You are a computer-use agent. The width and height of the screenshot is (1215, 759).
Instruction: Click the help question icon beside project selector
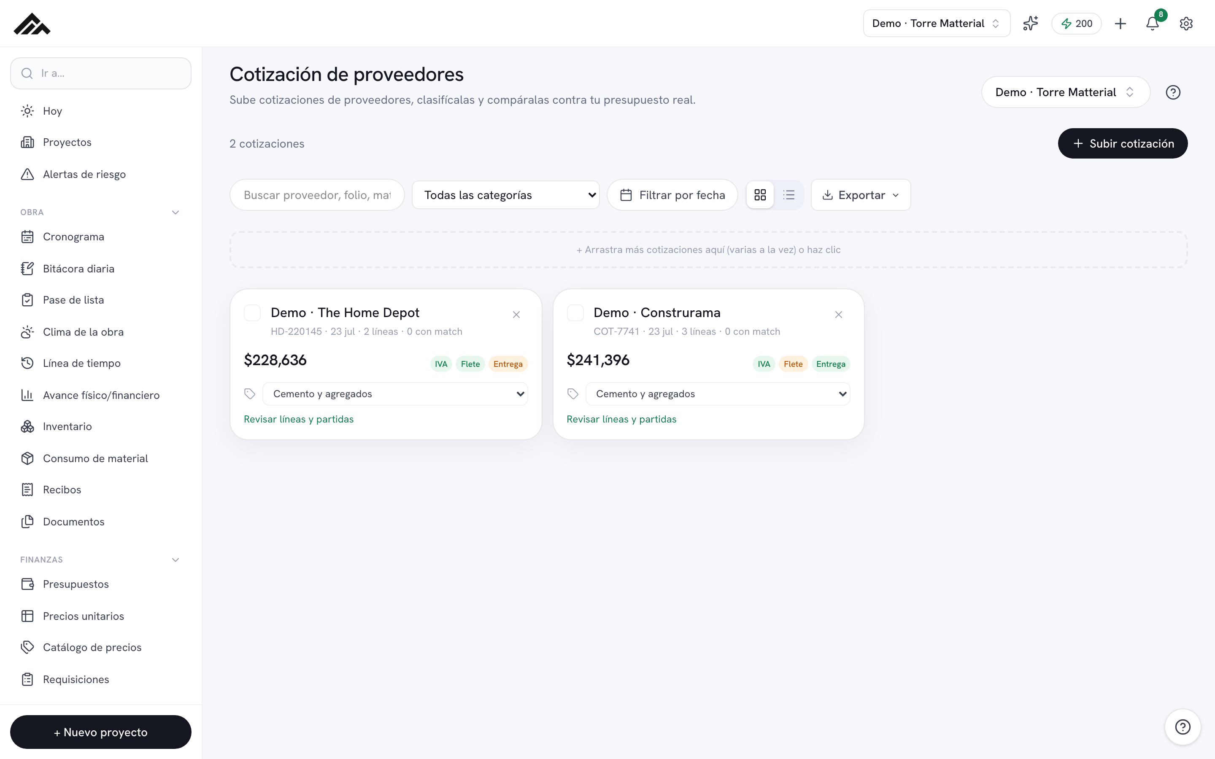[1173, 92]
